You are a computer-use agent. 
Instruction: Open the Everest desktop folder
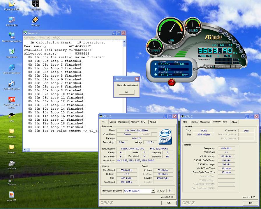tap(12, 149)
